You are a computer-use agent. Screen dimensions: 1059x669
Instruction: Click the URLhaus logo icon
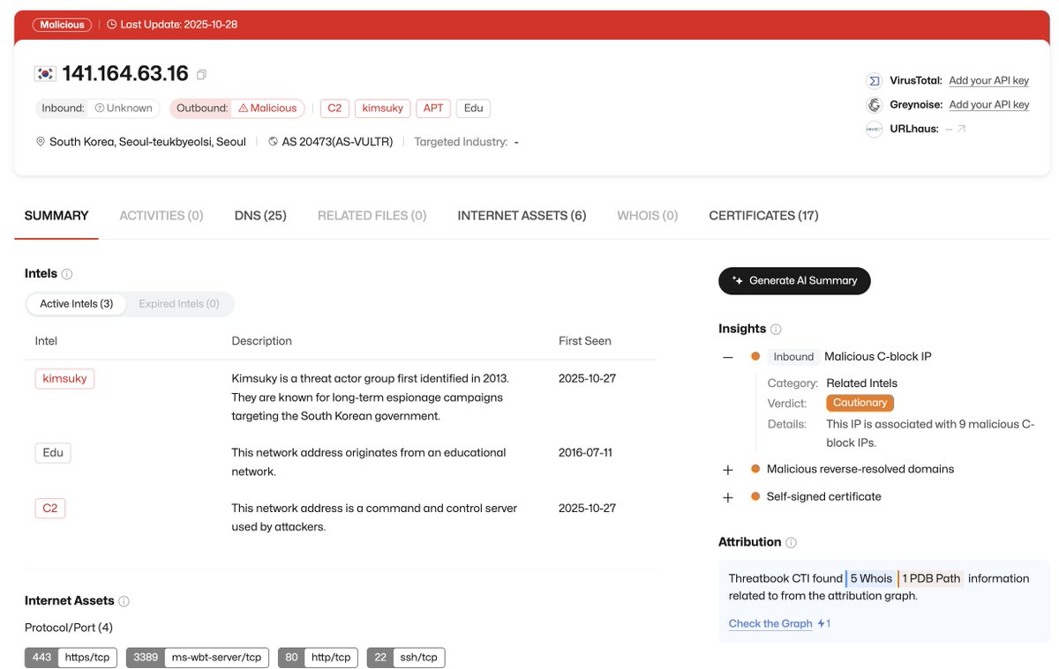pyautogui.click(x=874, y=129)
